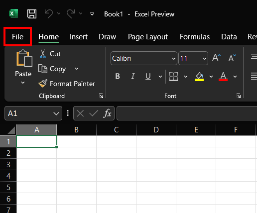The image size is (257, 213).
Task: Select column C header
Action: (x=116, y=130)
